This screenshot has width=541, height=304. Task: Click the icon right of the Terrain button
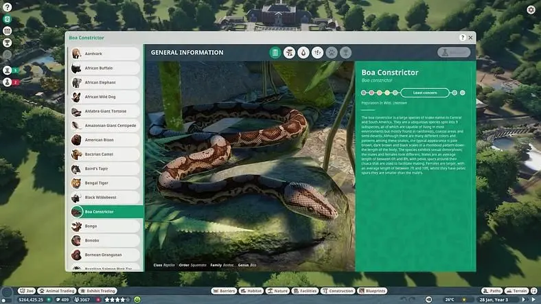[x=534, y=291]
